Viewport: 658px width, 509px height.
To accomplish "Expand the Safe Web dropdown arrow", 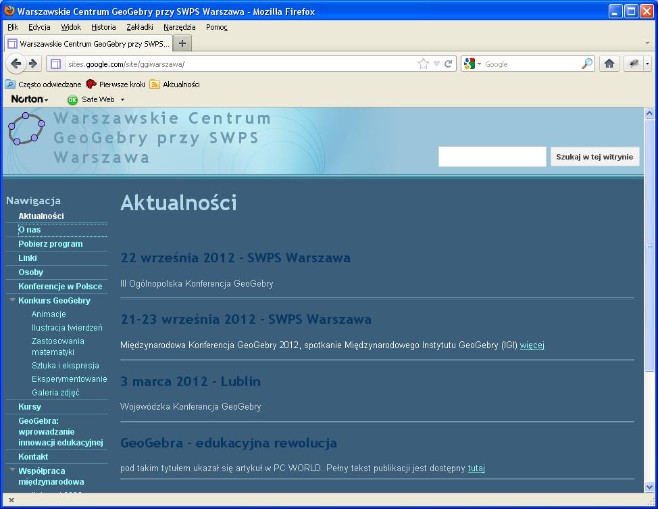I will tap(122, 99).
